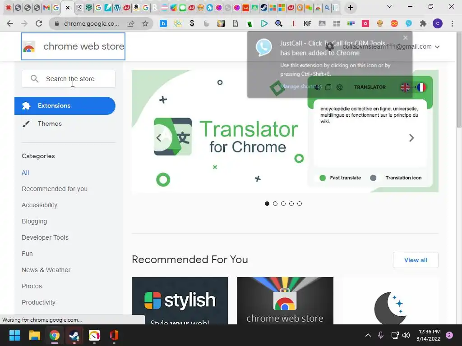This screenshot has width=462, height=346.
Task: Click the page vertical scrollbar
Action: point(459,79)
